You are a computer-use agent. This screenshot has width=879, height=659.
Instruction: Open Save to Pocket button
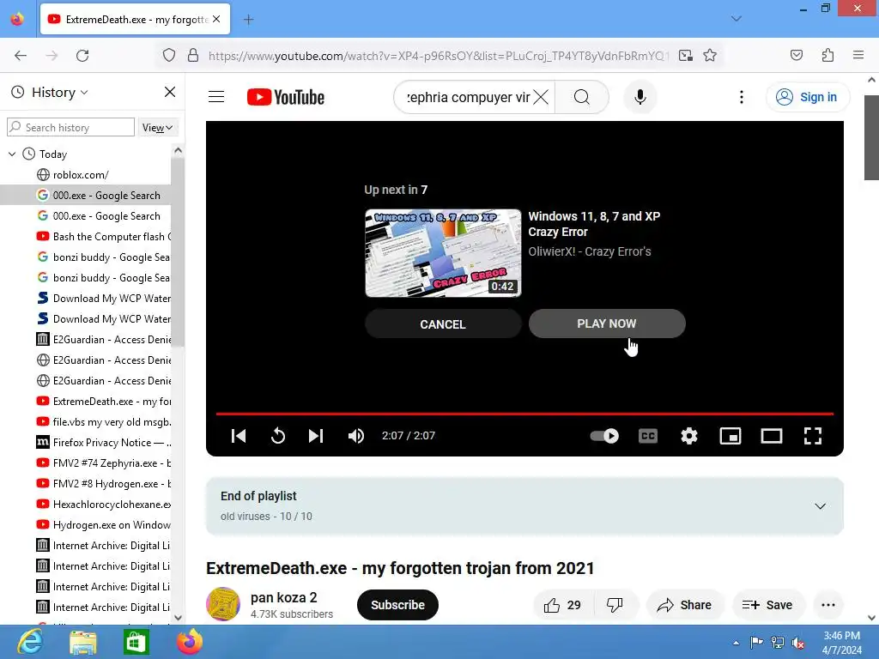pos(796,56)
